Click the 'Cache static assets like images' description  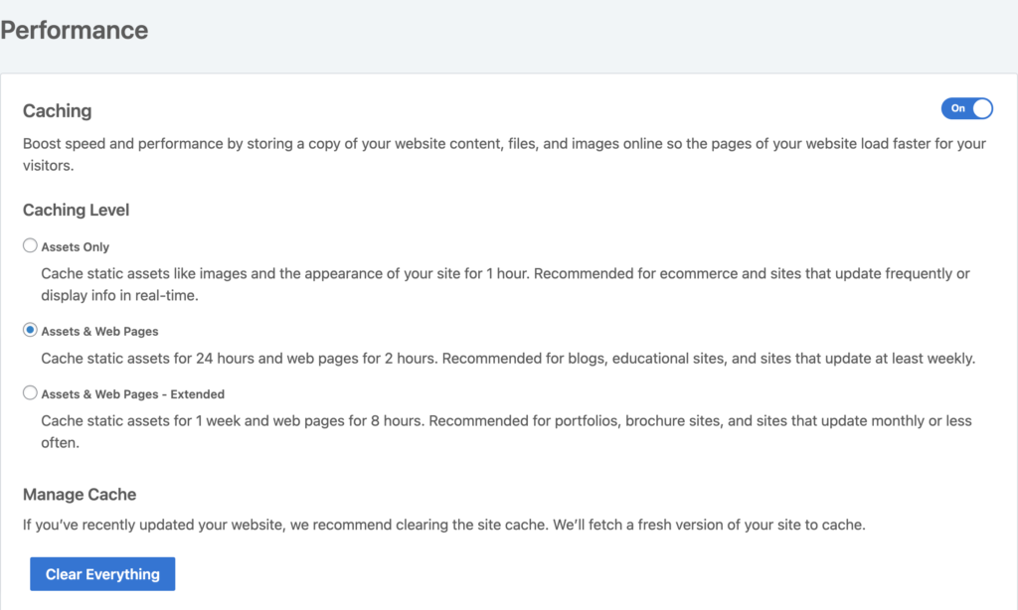pyautogui.click(x=506, y=284)
